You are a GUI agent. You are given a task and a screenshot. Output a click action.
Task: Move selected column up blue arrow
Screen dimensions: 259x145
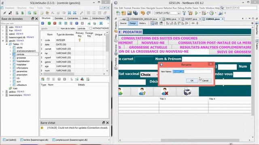click(76, 23)
